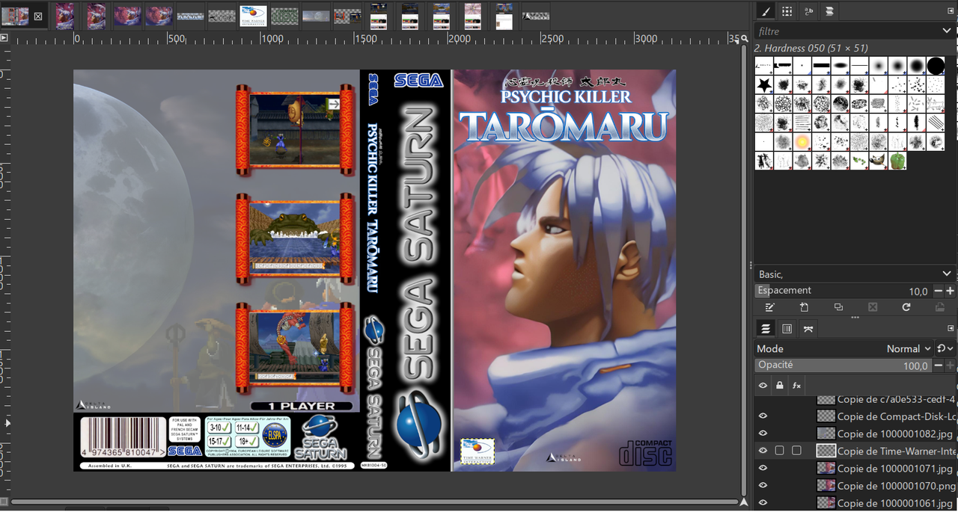Viewport: 958px width, 512px height.
Task: Open the last image tab
Action: tap(535, 16)
